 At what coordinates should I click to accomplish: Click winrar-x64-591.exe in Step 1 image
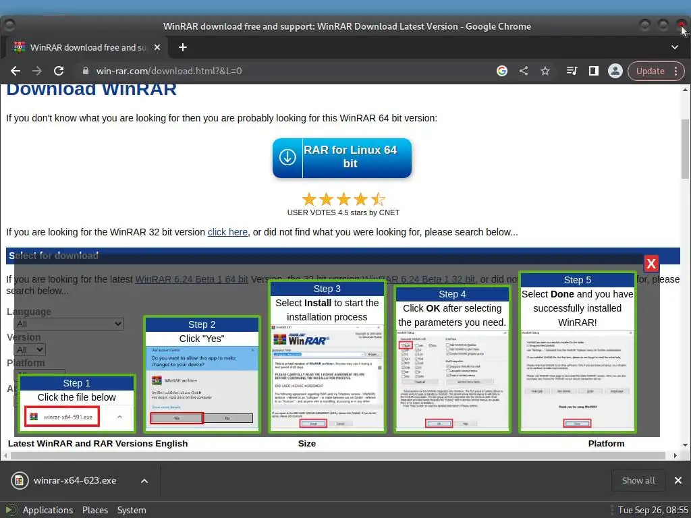[x=62, y=417]
